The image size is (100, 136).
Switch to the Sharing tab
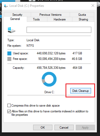[83, 19]
